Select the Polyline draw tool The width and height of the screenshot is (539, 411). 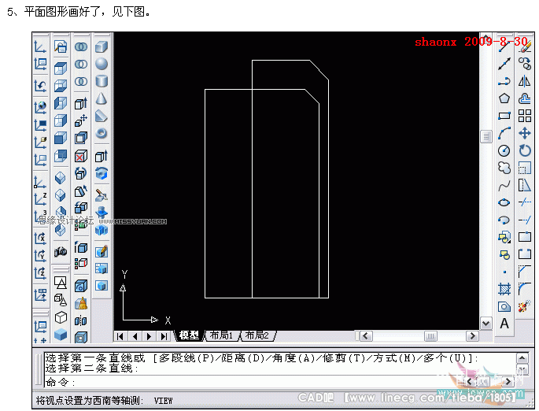point(504,82)
